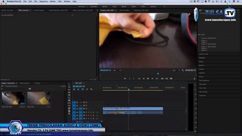Open Spotlight search in menu bar
The width and height of the screenshot is (242, 136).
230,2
